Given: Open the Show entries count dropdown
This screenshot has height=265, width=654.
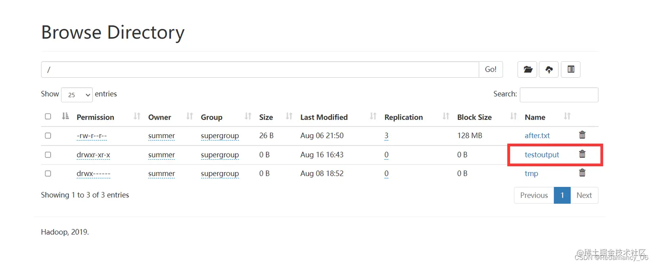Looking at the screenshot, I should (77, 95).
